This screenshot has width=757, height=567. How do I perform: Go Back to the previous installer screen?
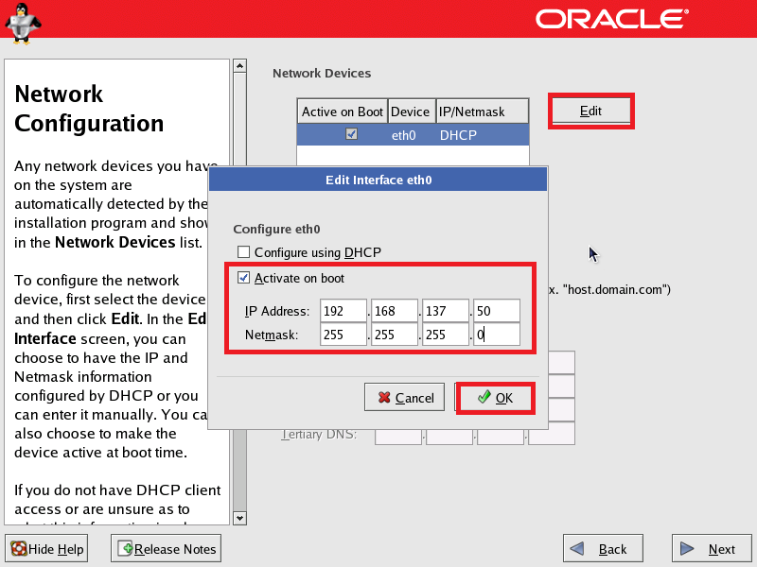click(603, 549)
